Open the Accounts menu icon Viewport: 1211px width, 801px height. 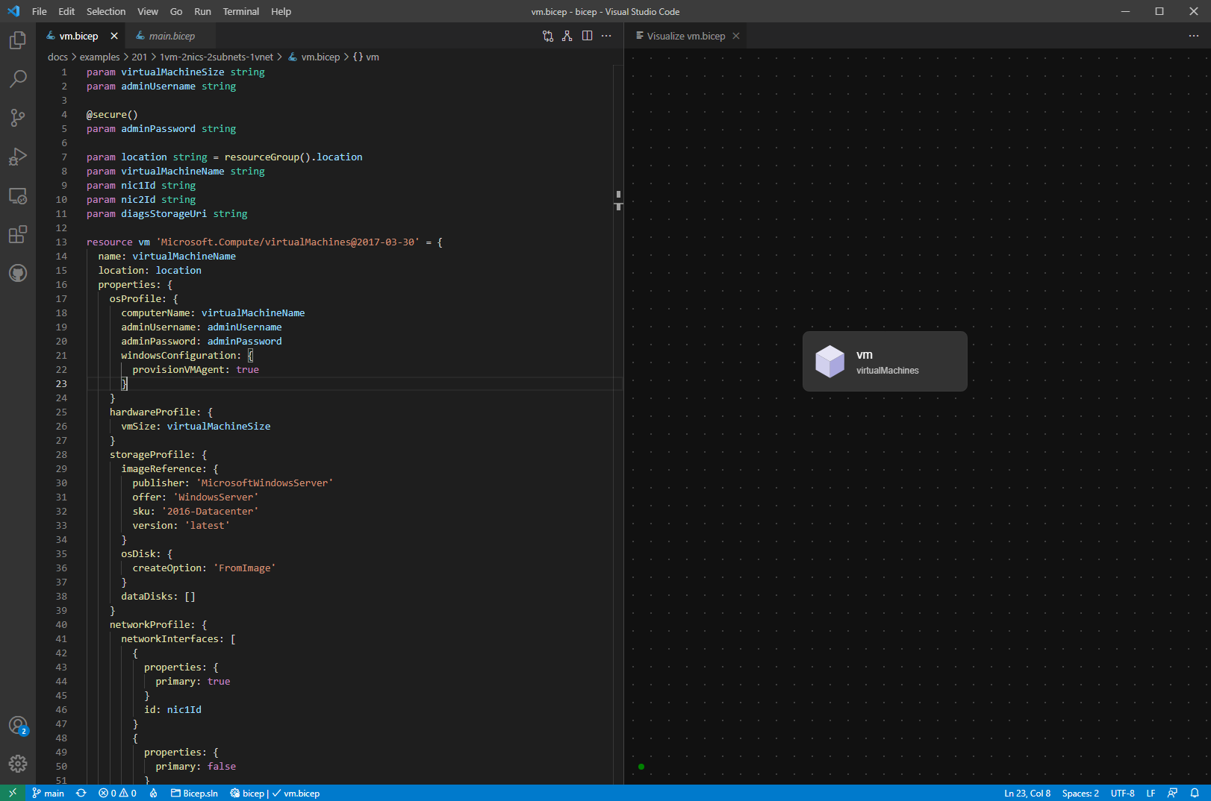click(x=18, y=725)
